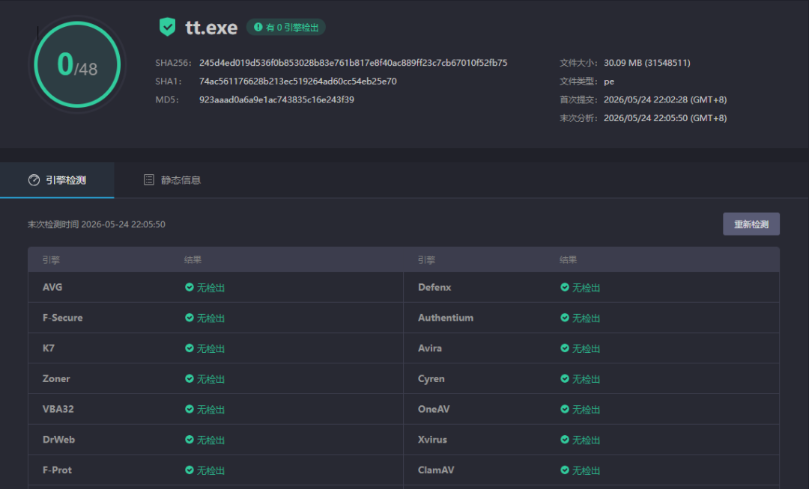
Task: Click the MD5 hash value
Action: (x=276, y=100)
